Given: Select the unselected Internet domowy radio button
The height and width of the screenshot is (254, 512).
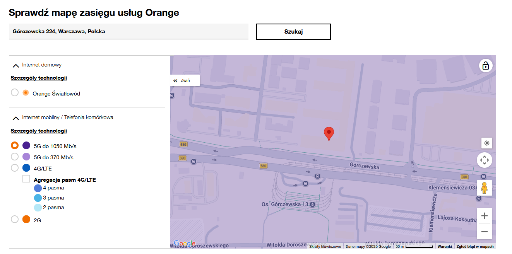Looking at the screenshot, I should tap(15, 93).
